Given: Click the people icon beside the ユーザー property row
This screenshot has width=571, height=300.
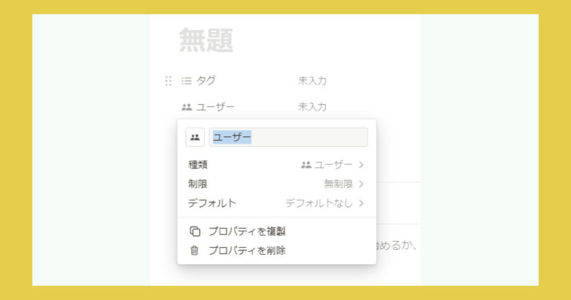Looking at the screenshot, I should tap(187, 107).
